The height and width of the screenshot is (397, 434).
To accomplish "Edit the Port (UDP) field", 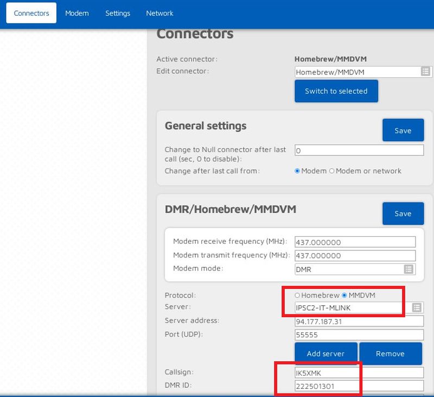I will pyautogui.click(x=359, y=335).
